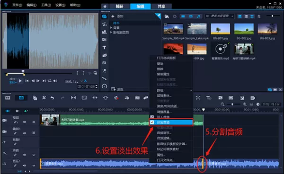Open the FX filter library icon
Viewport: 284px width, 174px height.
coord(104,63)
